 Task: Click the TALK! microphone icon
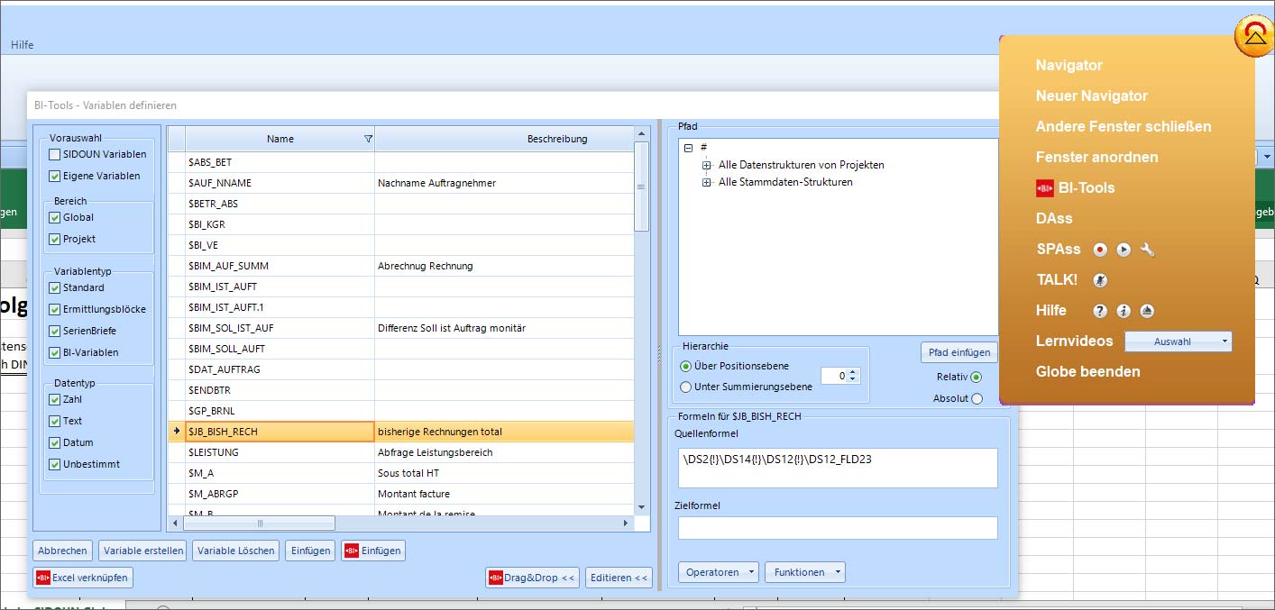[x=1099, y=280]
